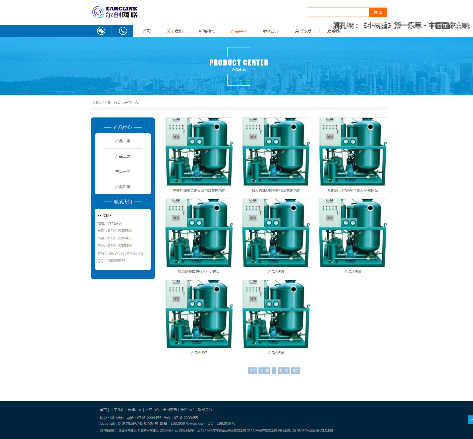Image resolution: width=473 pixels, height=439 pixels.
Task: Open the 产品名称8 product image
Action: [x=276, y=314]
